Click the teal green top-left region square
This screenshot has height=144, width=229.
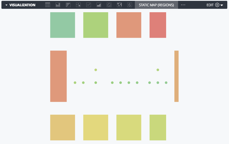click(63, 25)
